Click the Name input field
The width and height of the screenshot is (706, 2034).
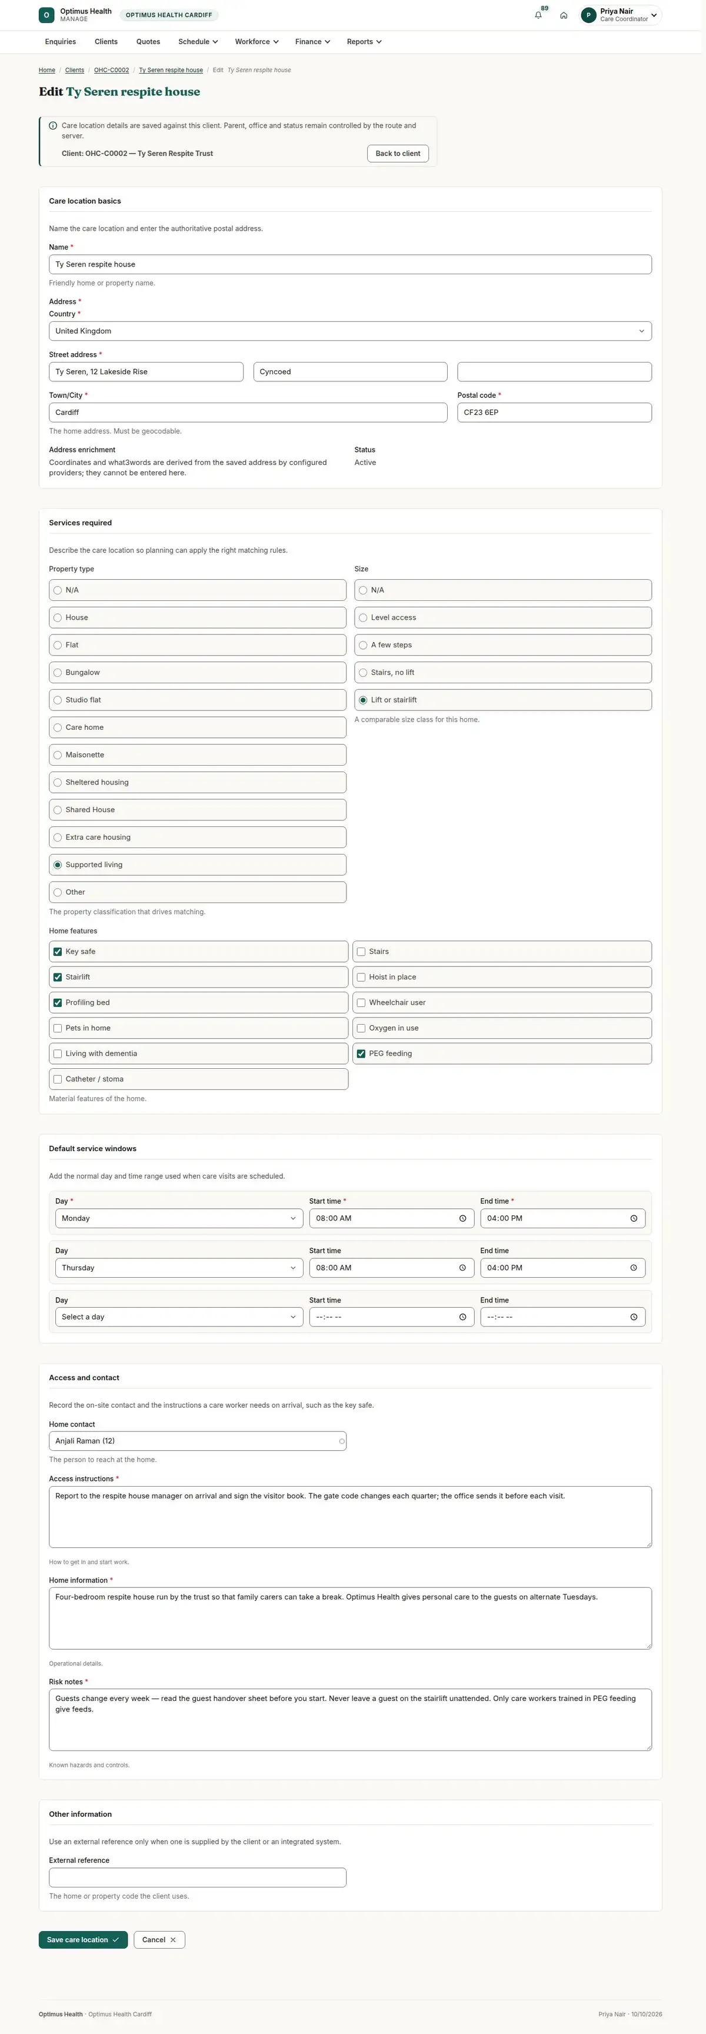pyautogui.click(x=350, y=264)
